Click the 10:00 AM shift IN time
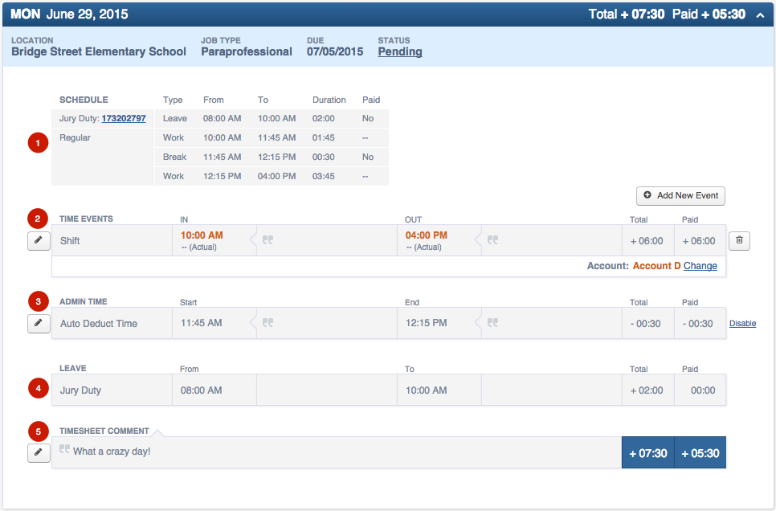Screen dimensions: 776x511 coord(202,235)
